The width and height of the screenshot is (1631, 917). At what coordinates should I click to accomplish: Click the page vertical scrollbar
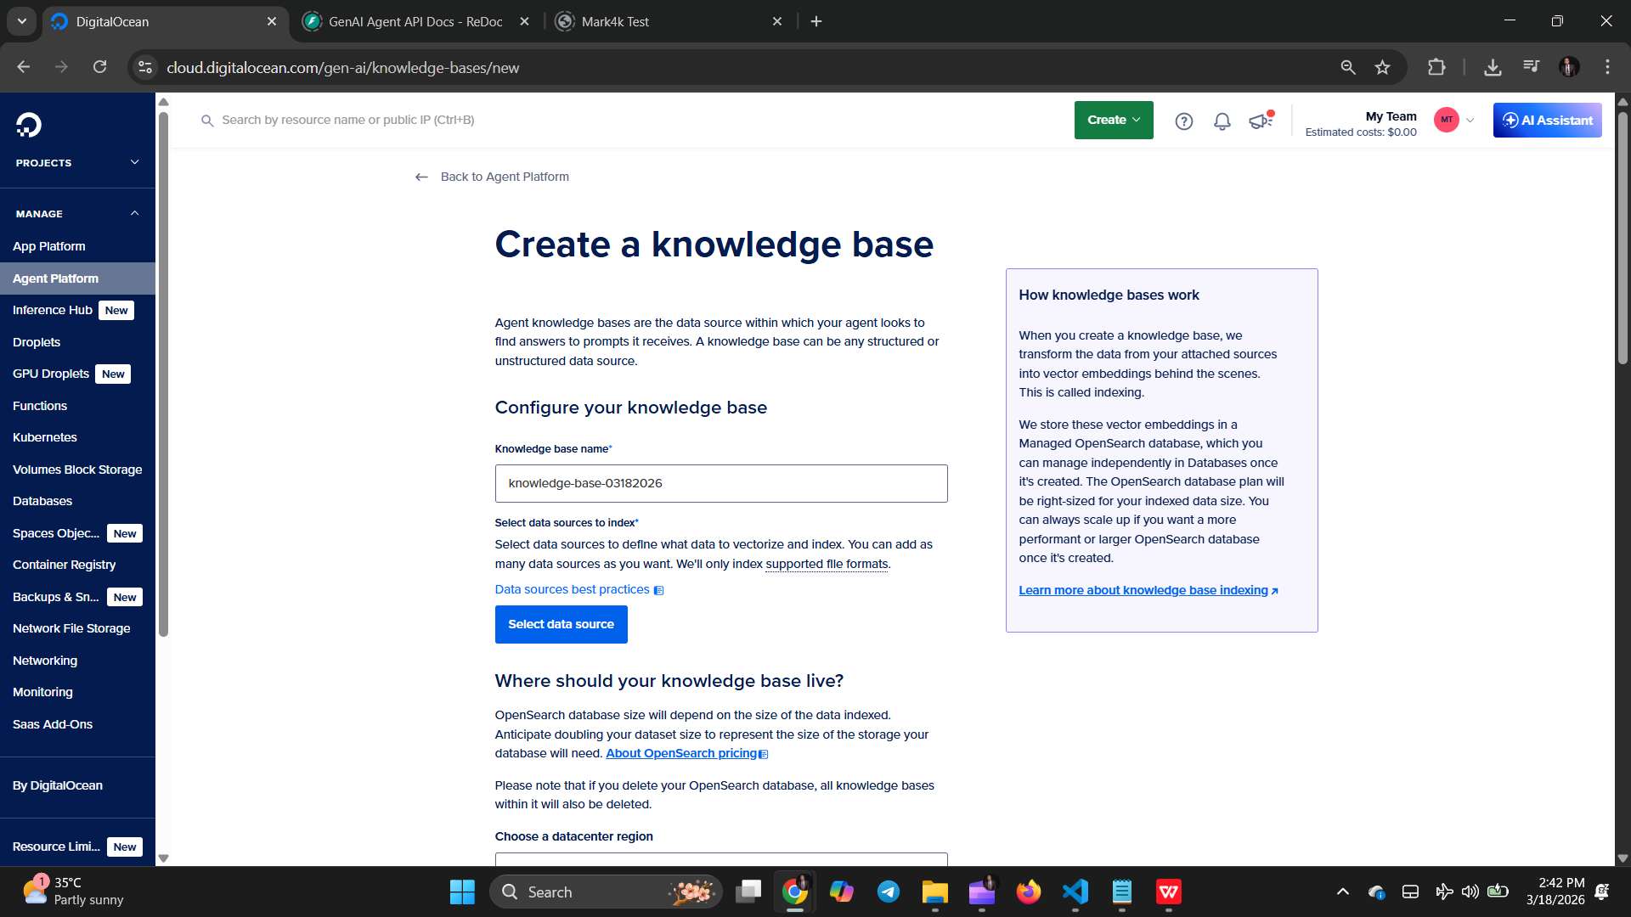coord(1623,238)
